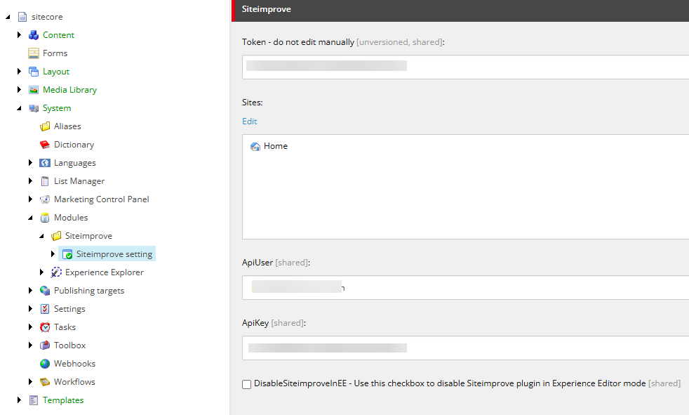Click the Dictionary red book icon
The image size is (689, 415).
[45, 145]
